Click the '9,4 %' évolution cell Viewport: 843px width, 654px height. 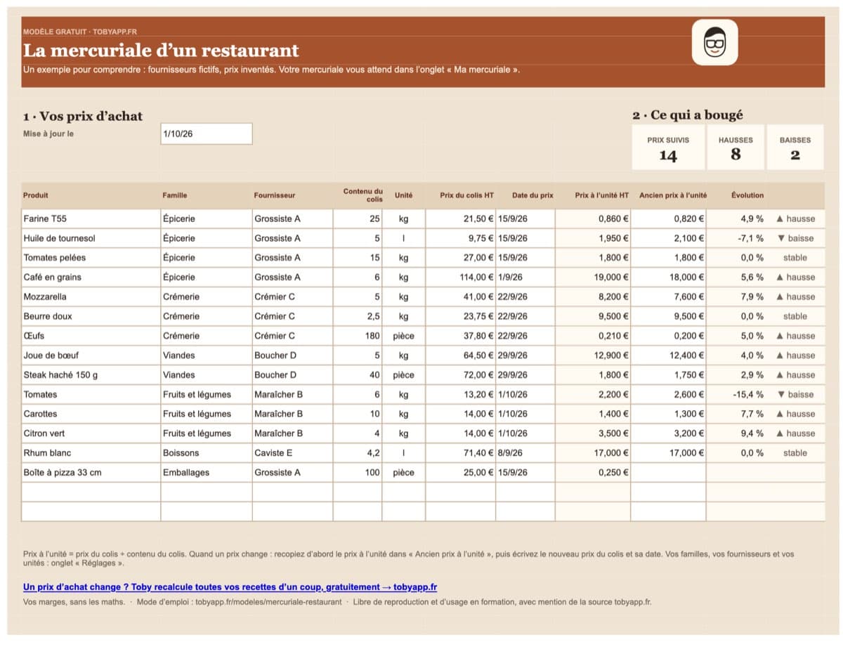pos(736,433)
